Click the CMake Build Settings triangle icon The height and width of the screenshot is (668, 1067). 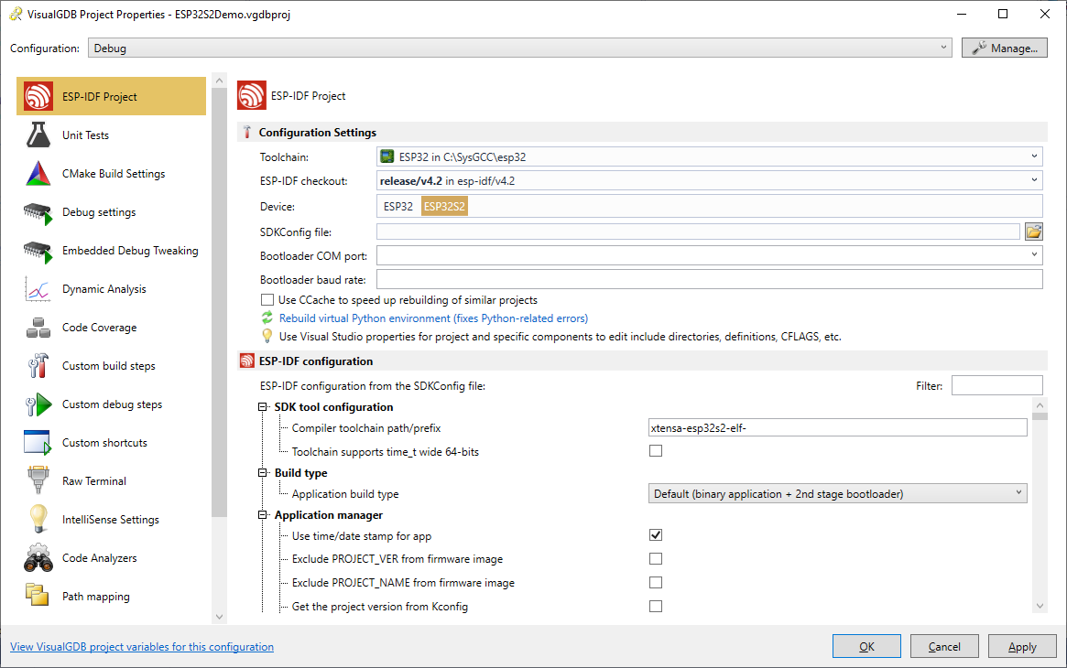[x=38, y=173]
